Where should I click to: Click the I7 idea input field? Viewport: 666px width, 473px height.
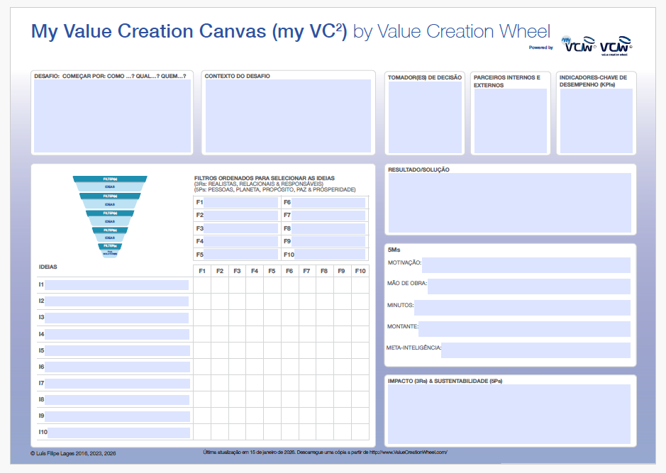[x=117, y=384]
